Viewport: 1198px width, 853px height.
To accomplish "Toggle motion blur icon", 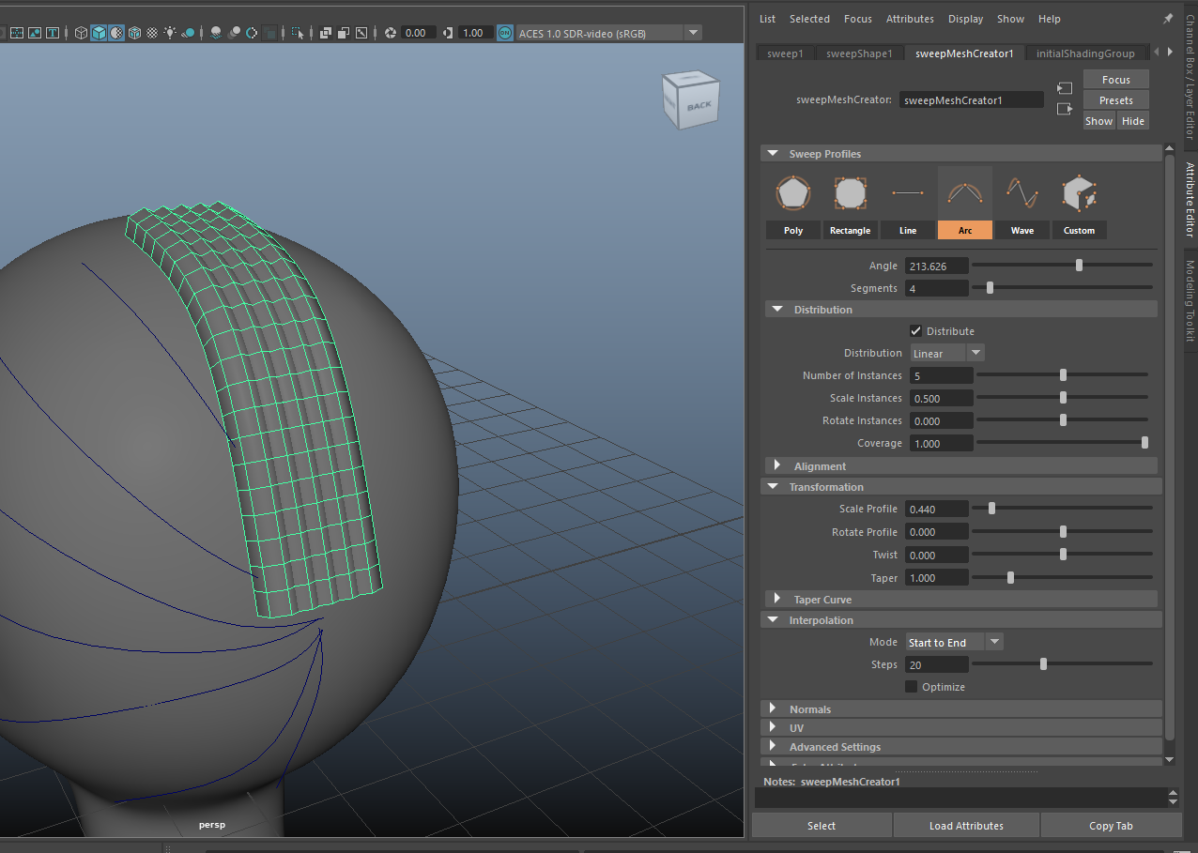I will 234,33.
